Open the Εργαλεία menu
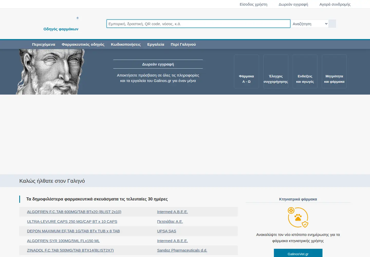 pyautogui.click(x=156, y=44)
